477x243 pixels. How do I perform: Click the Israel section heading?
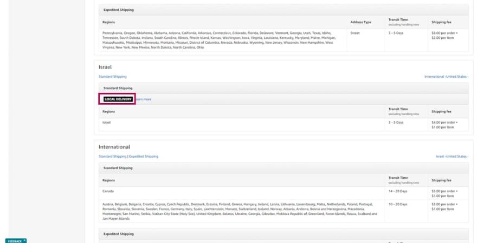point(105,66)
